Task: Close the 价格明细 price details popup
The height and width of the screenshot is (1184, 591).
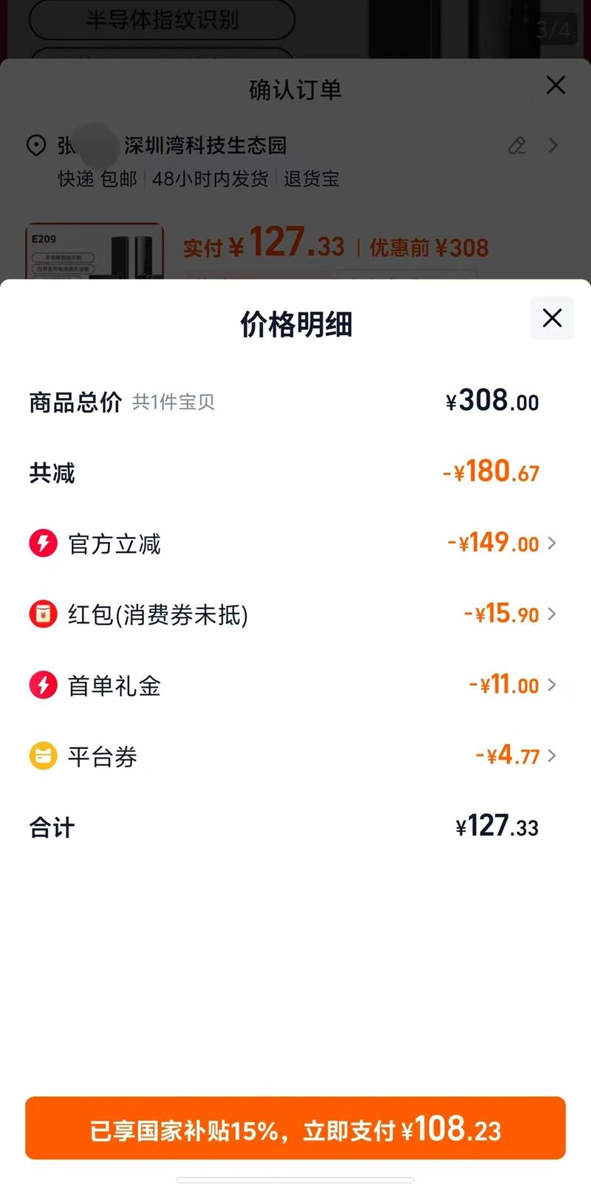Action: 552,318
